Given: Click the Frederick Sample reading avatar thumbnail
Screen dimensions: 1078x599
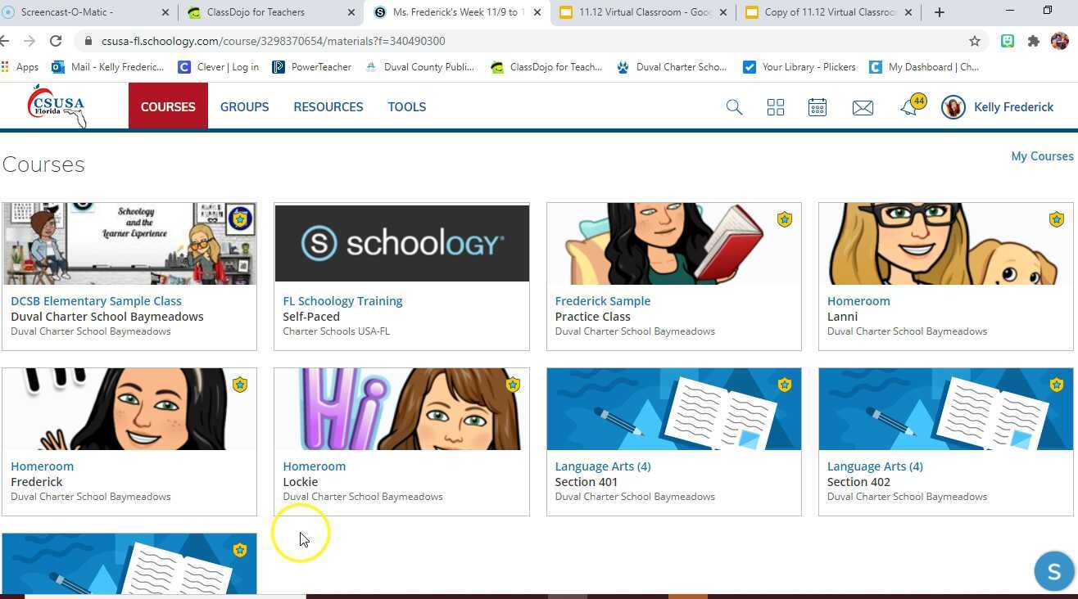Looking at the screenshot, I should 674,244.
